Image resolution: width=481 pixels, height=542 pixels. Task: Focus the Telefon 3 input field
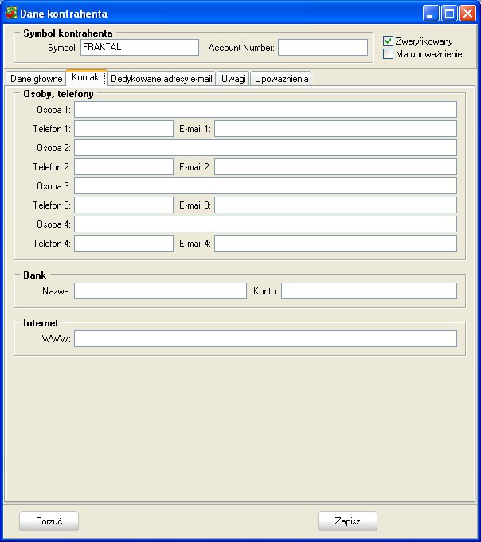123,205
